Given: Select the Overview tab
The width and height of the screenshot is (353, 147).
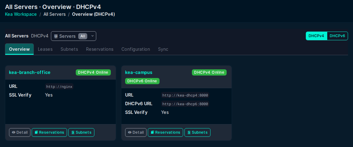Looking at the screenshot, I should [19, 49].
